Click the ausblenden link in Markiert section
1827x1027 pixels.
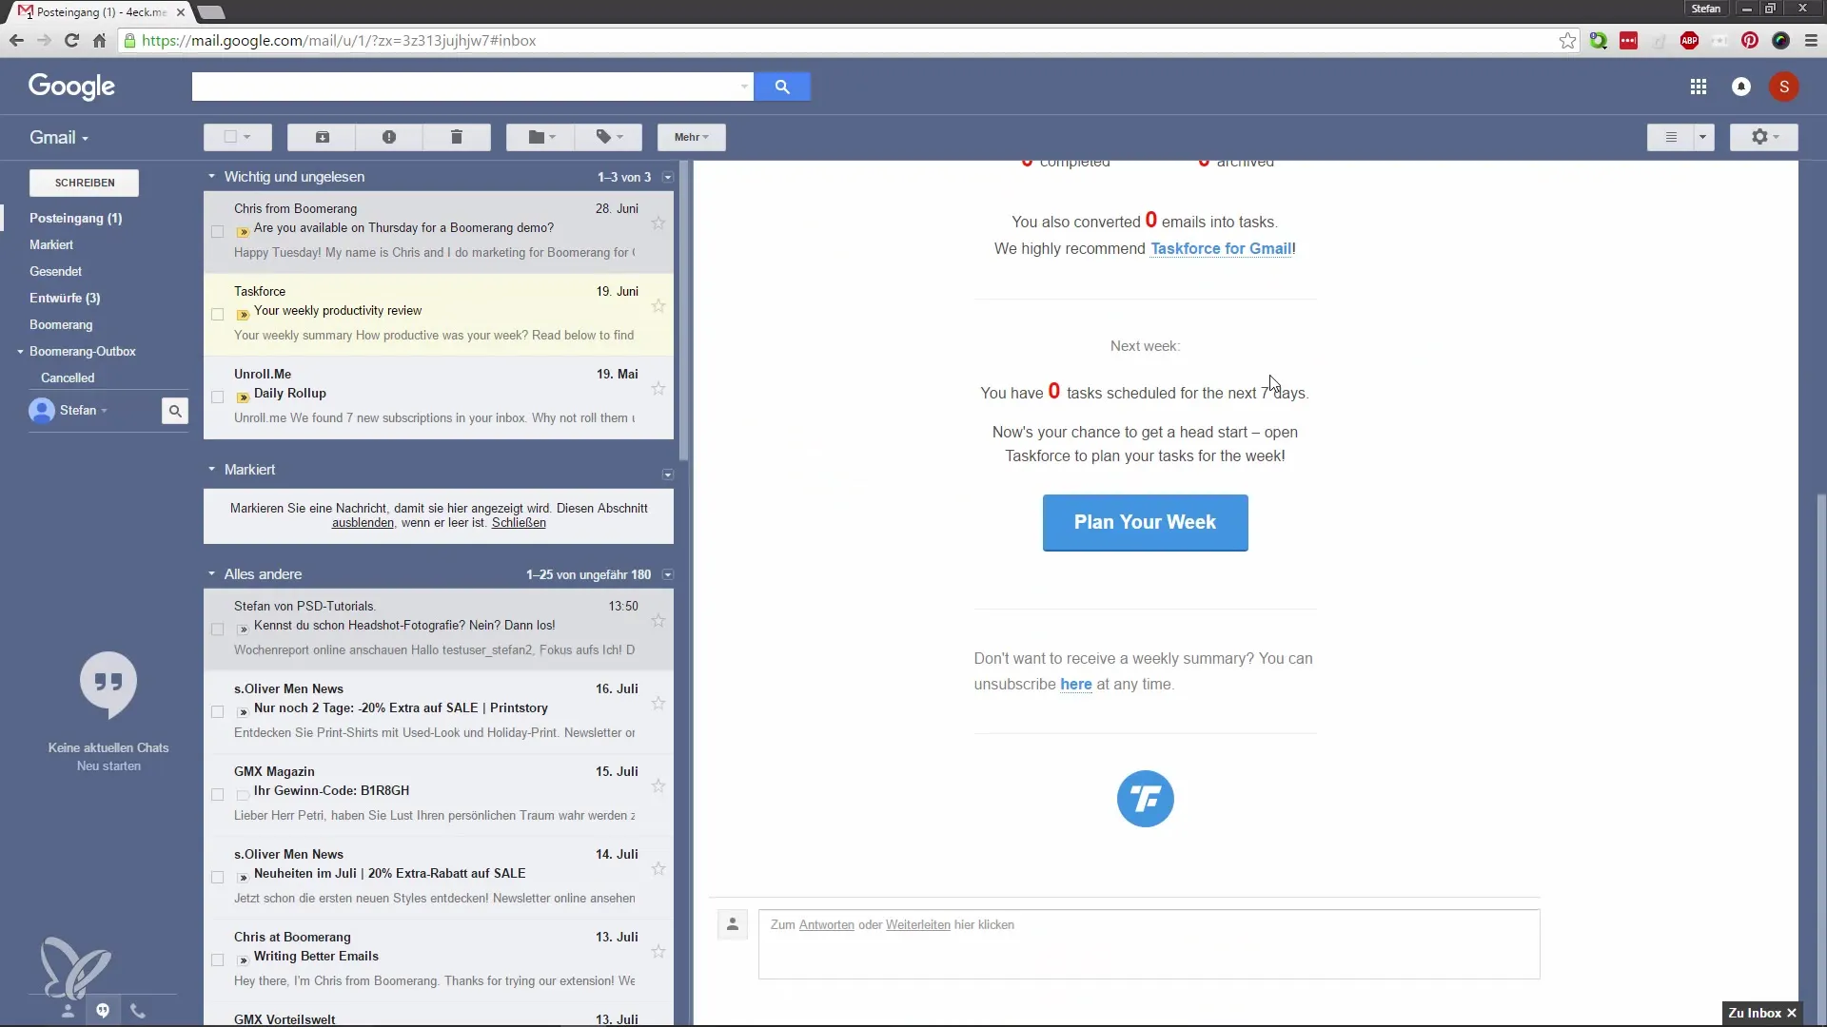(363, 523)
